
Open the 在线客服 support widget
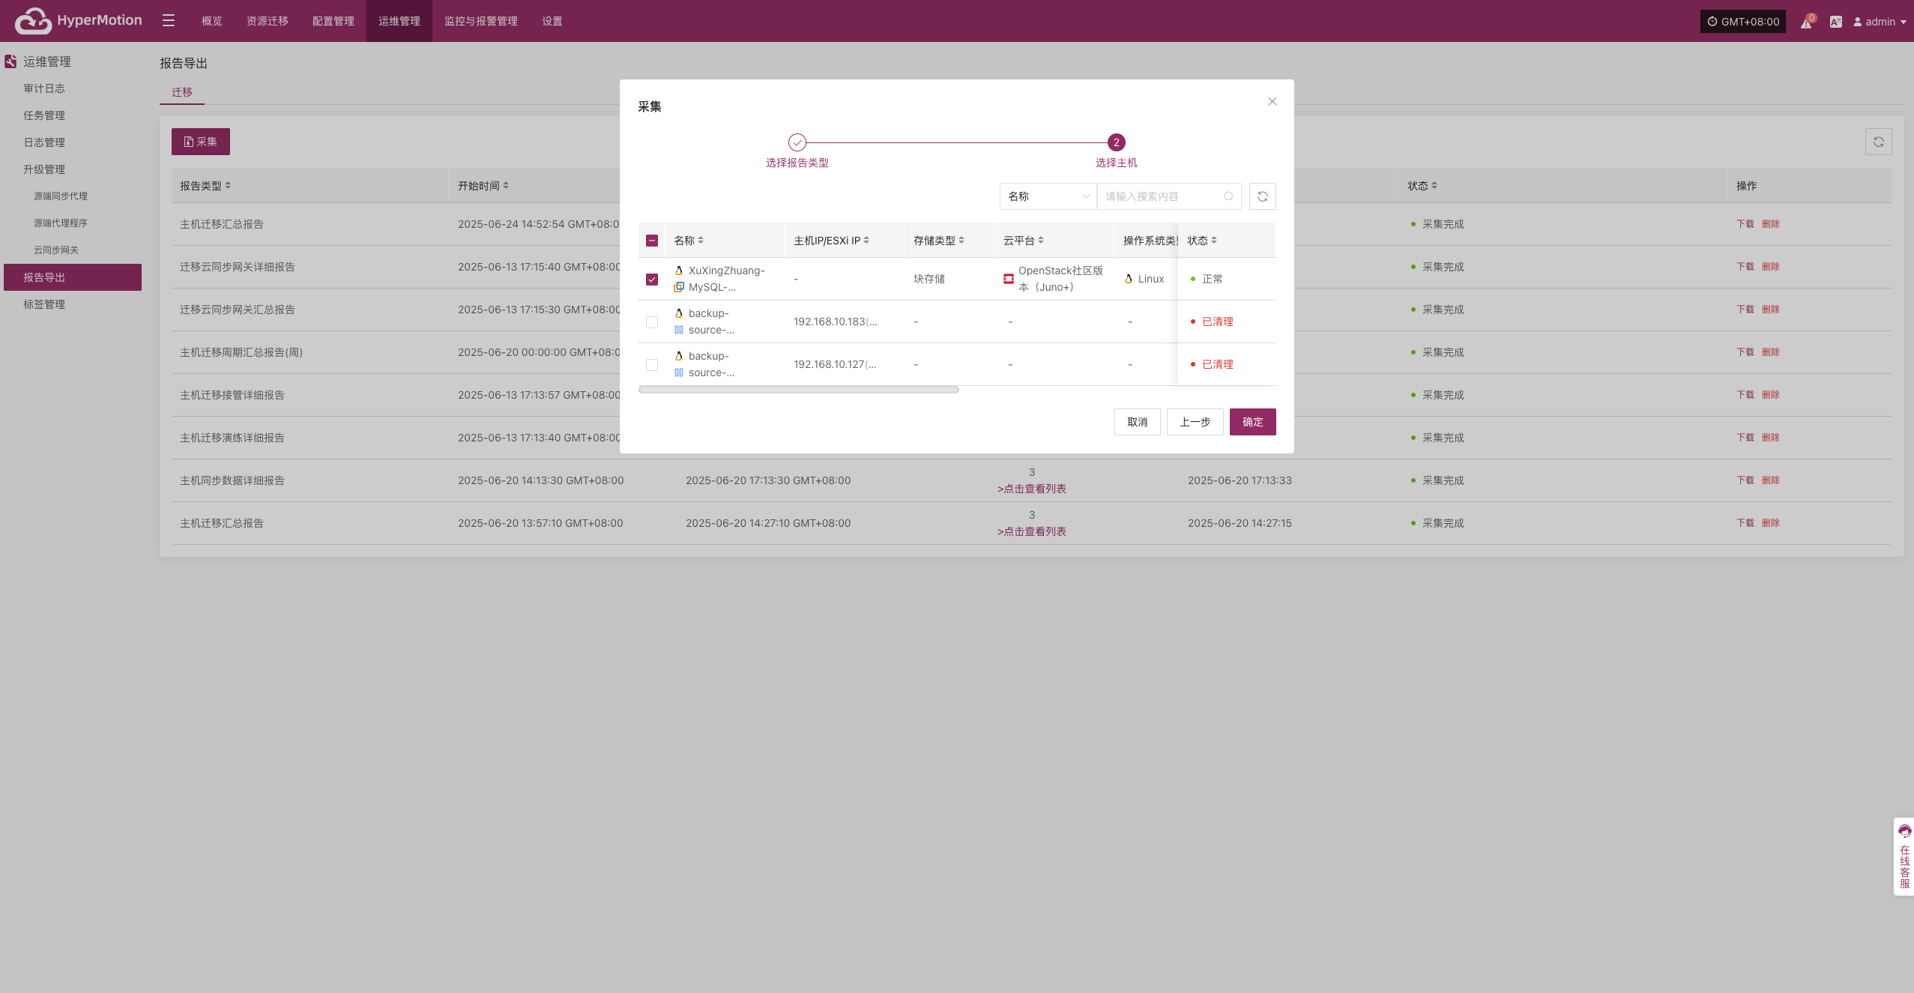pos(1904,857)
